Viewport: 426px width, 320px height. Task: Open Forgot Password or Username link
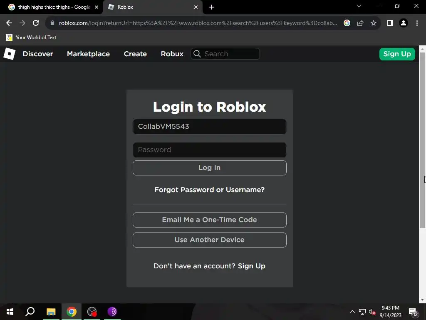(x=210, y=190)
